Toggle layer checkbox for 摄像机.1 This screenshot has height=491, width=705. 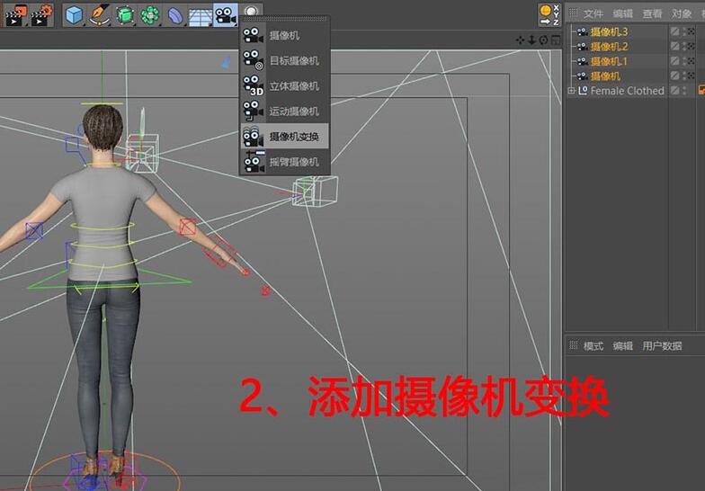click(x=674, y=61)
